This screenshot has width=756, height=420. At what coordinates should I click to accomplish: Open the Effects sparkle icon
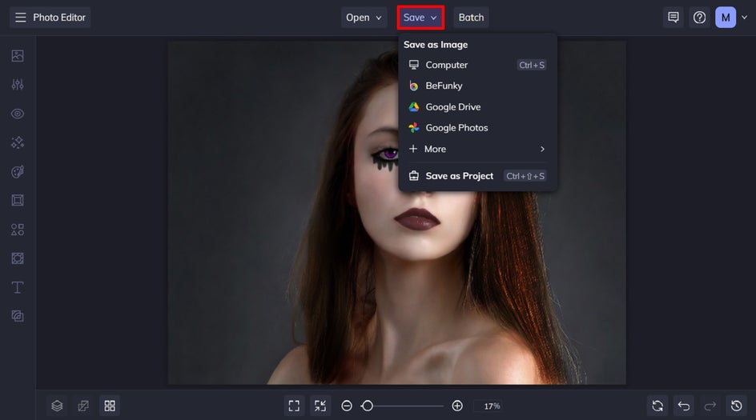[18, 142]
